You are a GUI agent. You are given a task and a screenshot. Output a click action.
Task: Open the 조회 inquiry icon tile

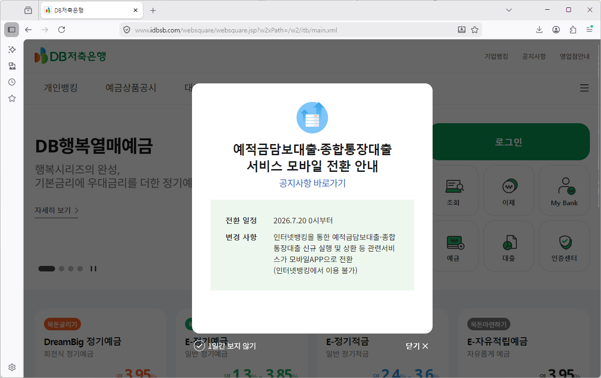pos(453,190)
